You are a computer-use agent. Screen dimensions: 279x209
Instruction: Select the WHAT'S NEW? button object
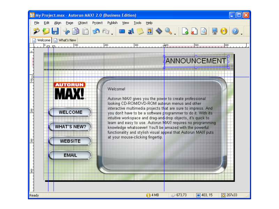point(70,126)
